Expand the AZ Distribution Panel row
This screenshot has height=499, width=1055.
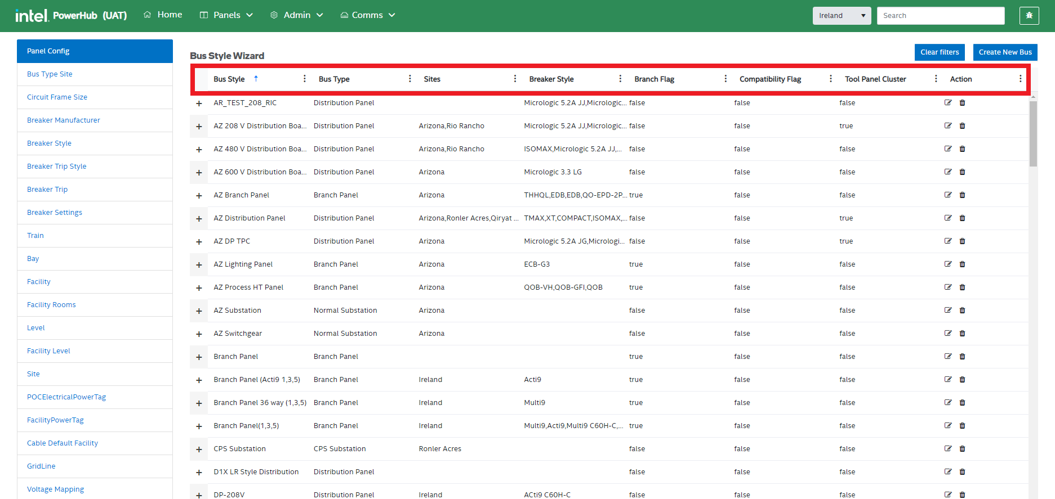tap(199, 219)
